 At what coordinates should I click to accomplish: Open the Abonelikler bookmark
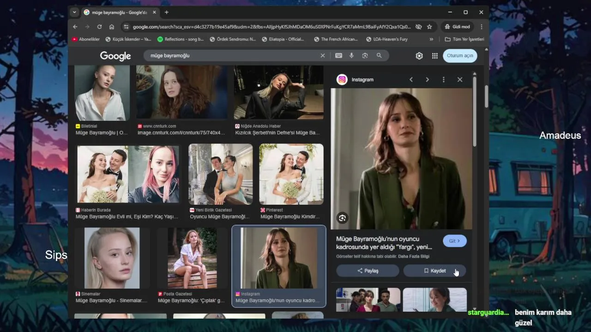coord(86,39)
